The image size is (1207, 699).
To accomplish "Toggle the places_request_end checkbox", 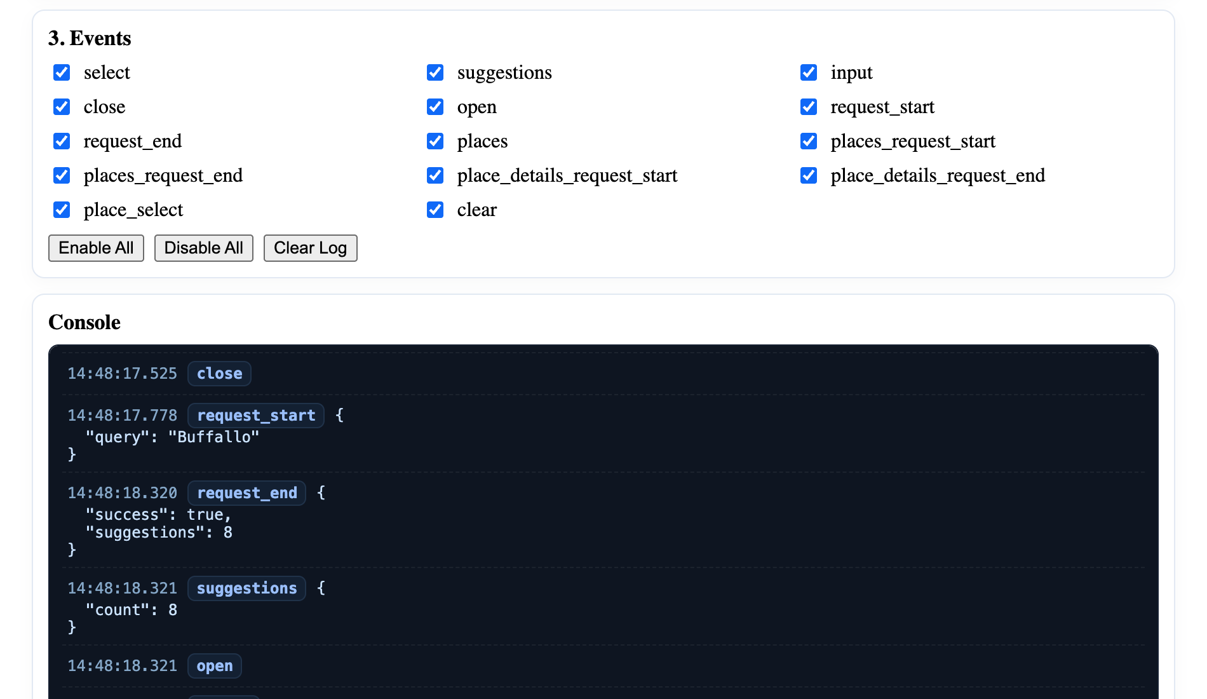I will point(62,175).
